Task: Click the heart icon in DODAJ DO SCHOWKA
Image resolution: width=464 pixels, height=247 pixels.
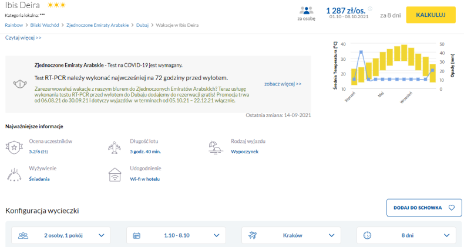Action: coord(452,208)
